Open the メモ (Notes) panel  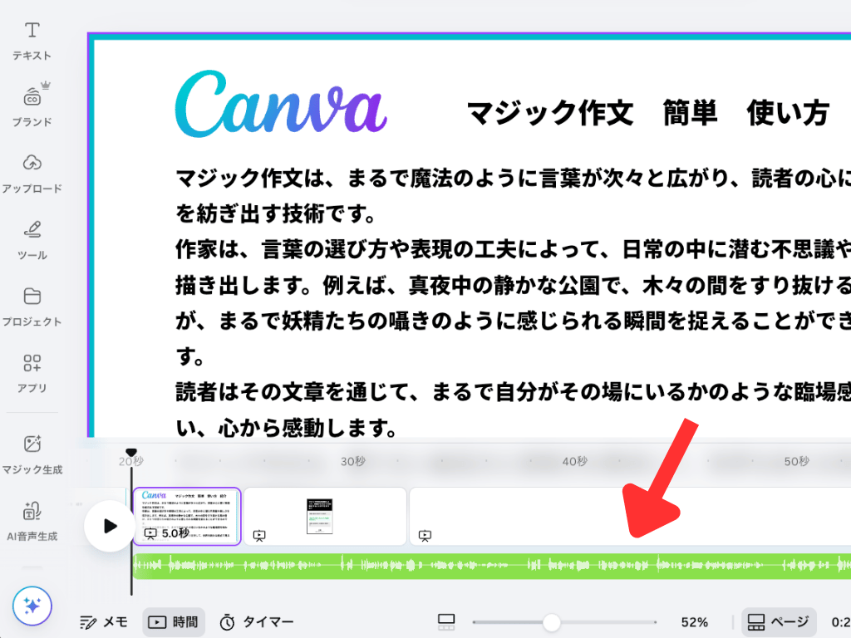[104, 621]
